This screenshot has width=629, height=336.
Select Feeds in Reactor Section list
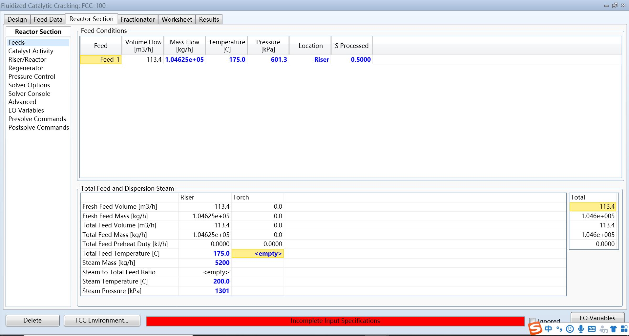38,42
